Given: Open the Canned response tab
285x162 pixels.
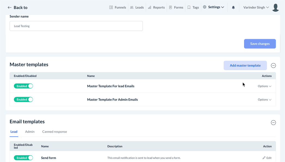Looking at the screenshot, I should [54, 132].
